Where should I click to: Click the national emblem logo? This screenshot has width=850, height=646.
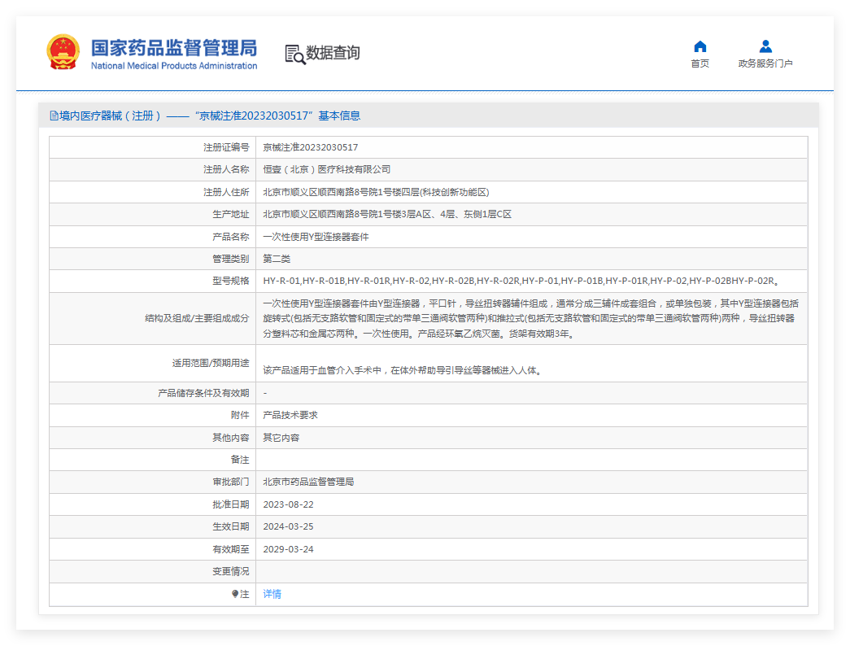click(x=63, y=52)
